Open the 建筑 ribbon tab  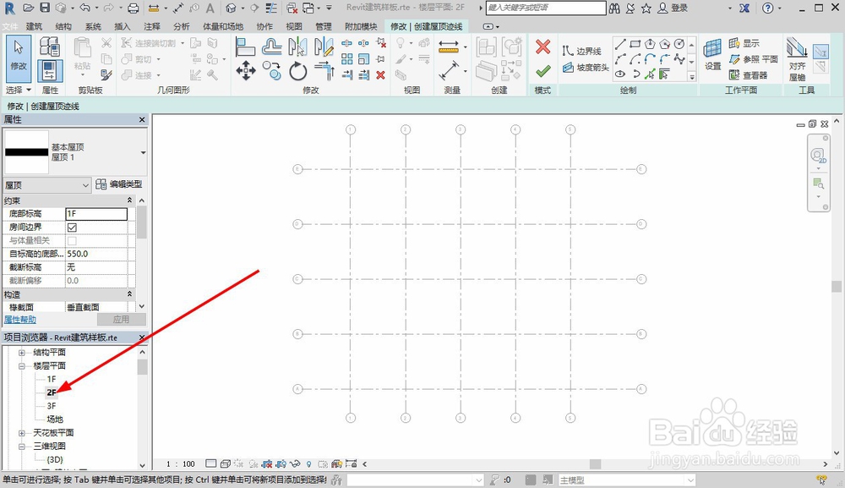(34, 26)
